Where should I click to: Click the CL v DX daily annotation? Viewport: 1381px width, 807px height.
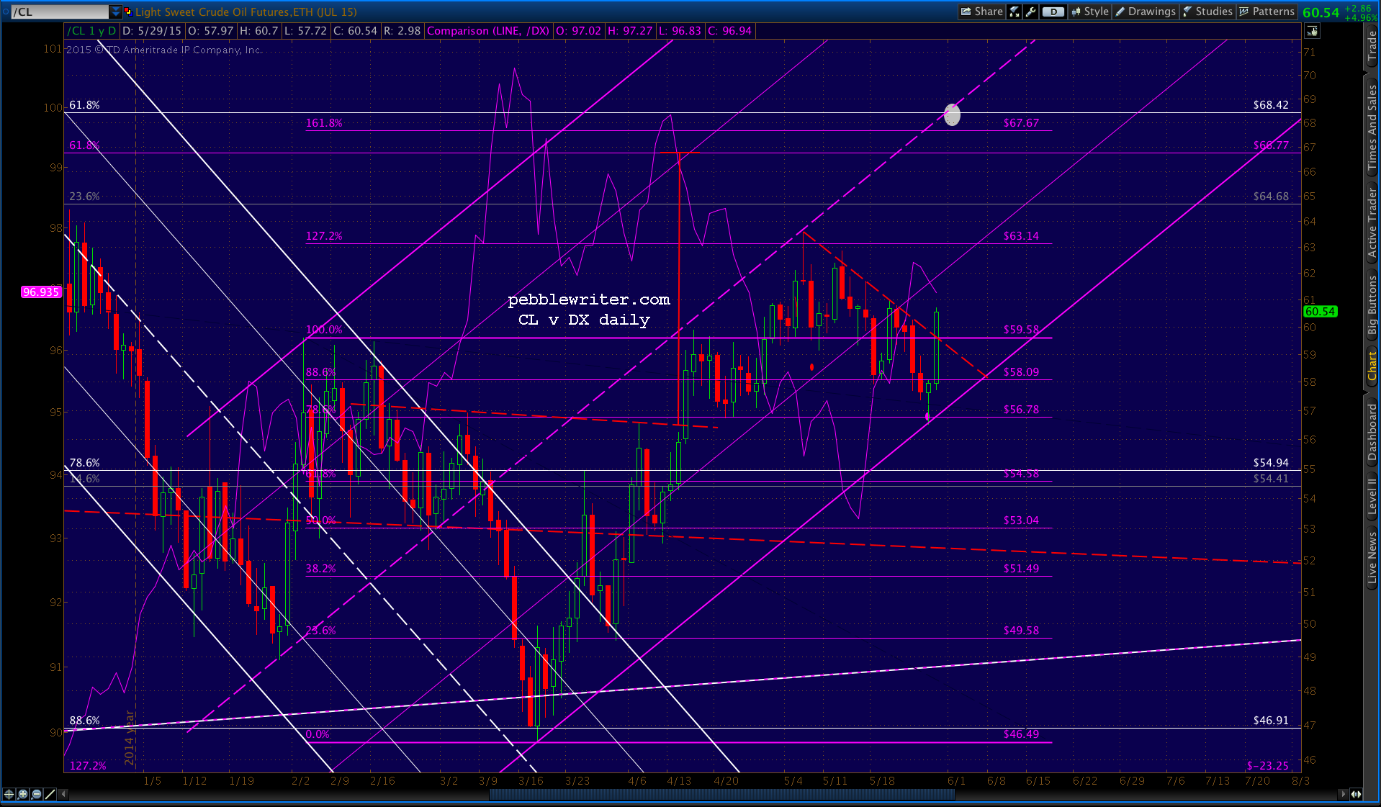(x=584, y=320)
